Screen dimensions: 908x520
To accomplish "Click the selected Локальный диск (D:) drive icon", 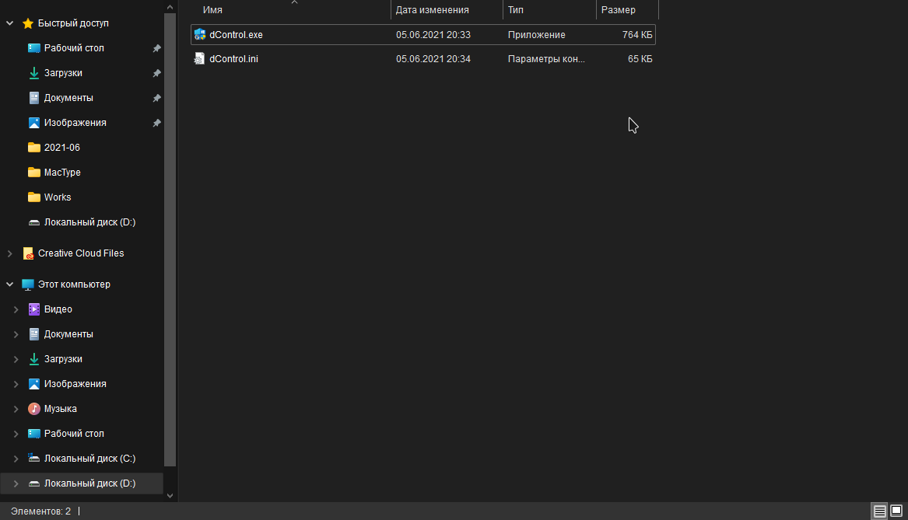I will pos(34,483).
